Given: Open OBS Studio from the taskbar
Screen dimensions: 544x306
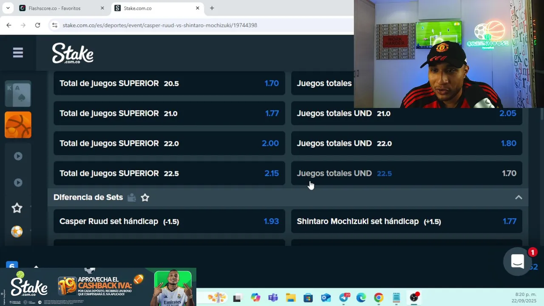Looking at the screenshot, I should coord(414,297).
